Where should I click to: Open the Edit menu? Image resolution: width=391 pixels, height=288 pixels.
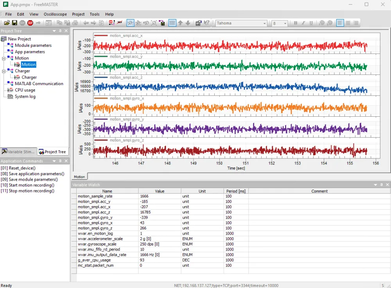pos(20,14)
